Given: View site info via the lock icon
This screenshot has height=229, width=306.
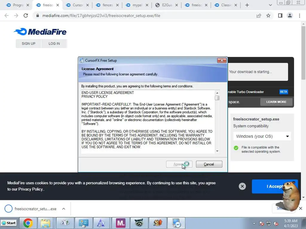Looking at the screenshot, I should pos(38,16).
